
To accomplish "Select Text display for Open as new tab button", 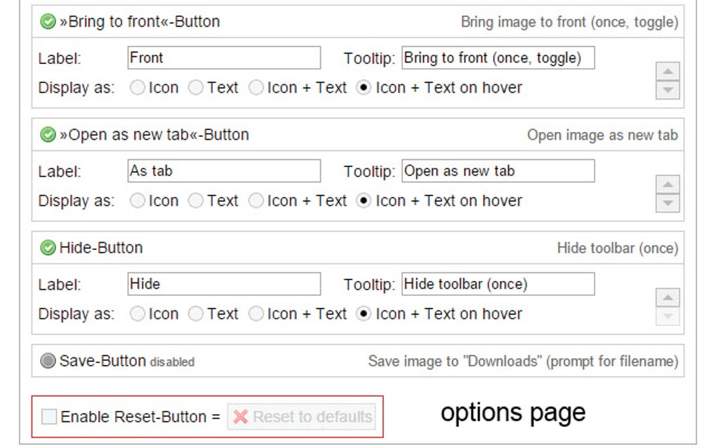I will (197, 200).
